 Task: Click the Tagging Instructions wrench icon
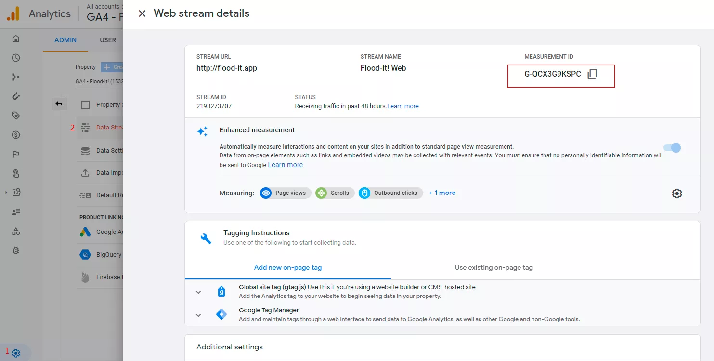(206, 238)
